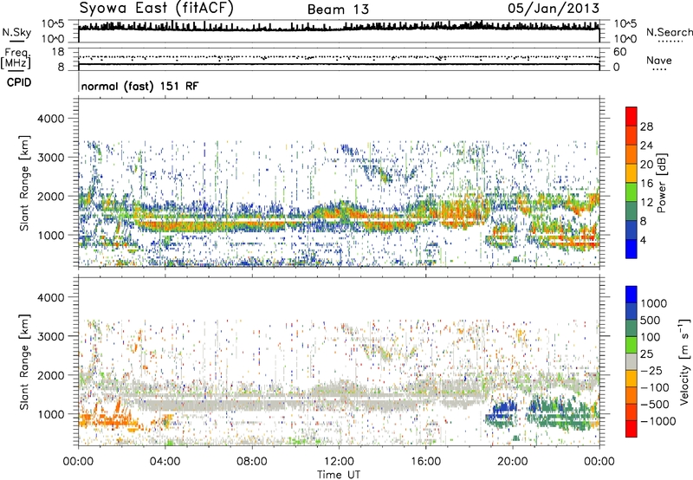Click the 'CPID' label

click(18, 82)
